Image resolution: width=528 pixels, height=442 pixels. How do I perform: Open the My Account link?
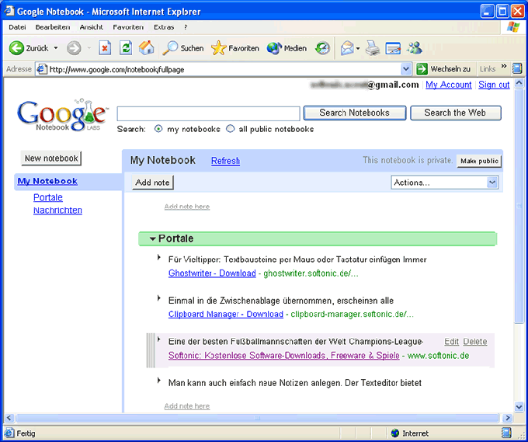449,85
